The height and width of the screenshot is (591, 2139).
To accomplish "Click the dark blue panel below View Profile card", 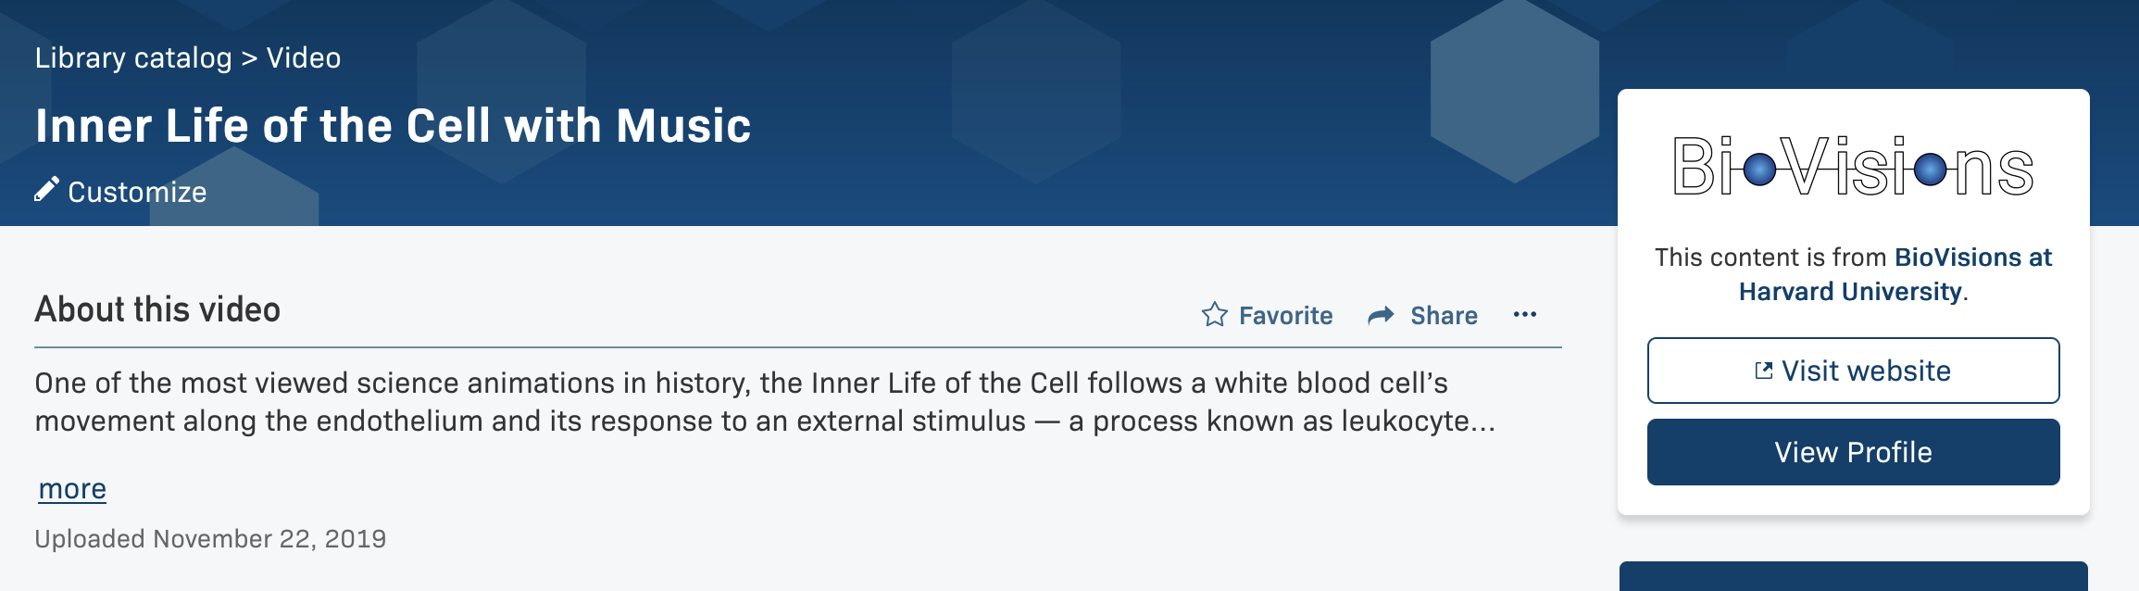I will pyautogui.click(x=1853, y=576).
